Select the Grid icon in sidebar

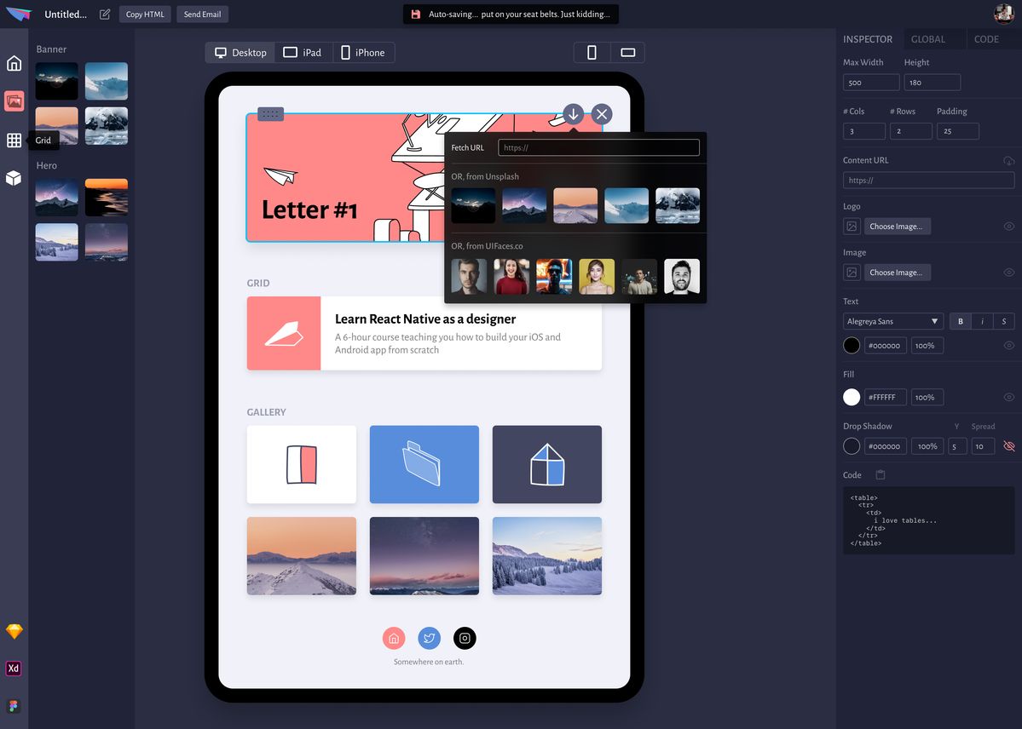coord(14,141)
